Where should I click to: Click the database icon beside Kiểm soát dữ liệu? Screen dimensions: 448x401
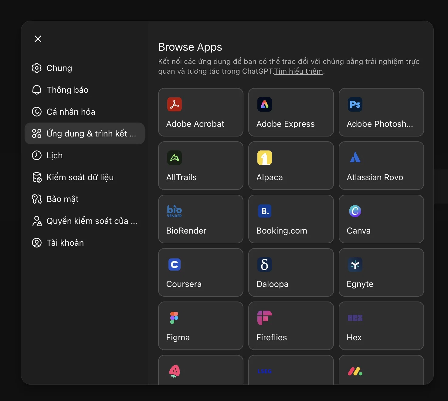click(37, 177)
